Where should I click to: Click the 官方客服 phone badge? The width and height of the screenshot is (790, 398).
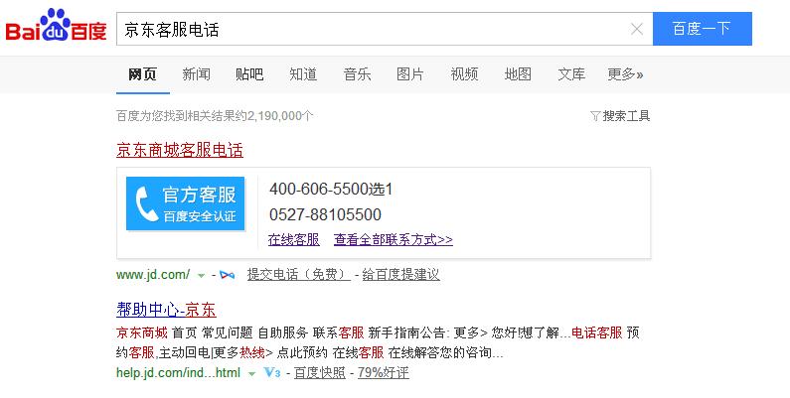[186, 204]
